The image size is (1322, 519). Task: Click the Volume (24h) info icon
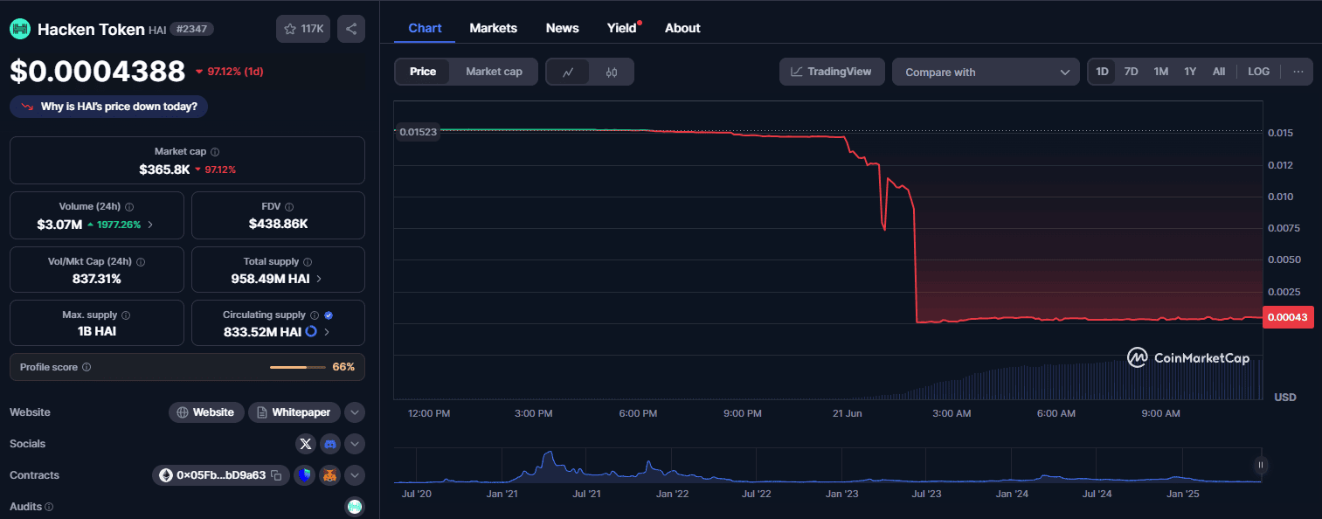tap(129, 207)
